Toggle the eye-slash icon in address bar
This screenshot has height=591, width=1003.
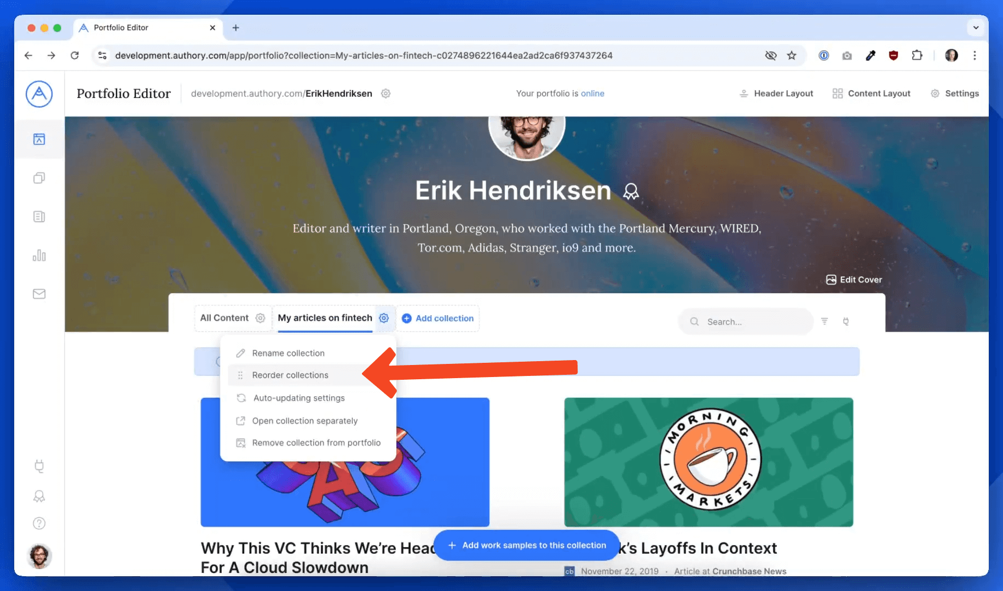click(x=770, y=55)
